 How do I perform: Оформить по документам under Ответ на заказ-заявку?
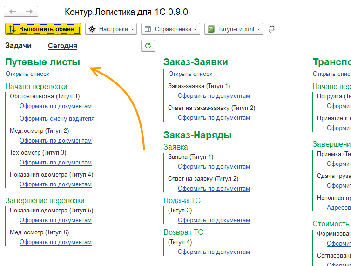(214, 118)
